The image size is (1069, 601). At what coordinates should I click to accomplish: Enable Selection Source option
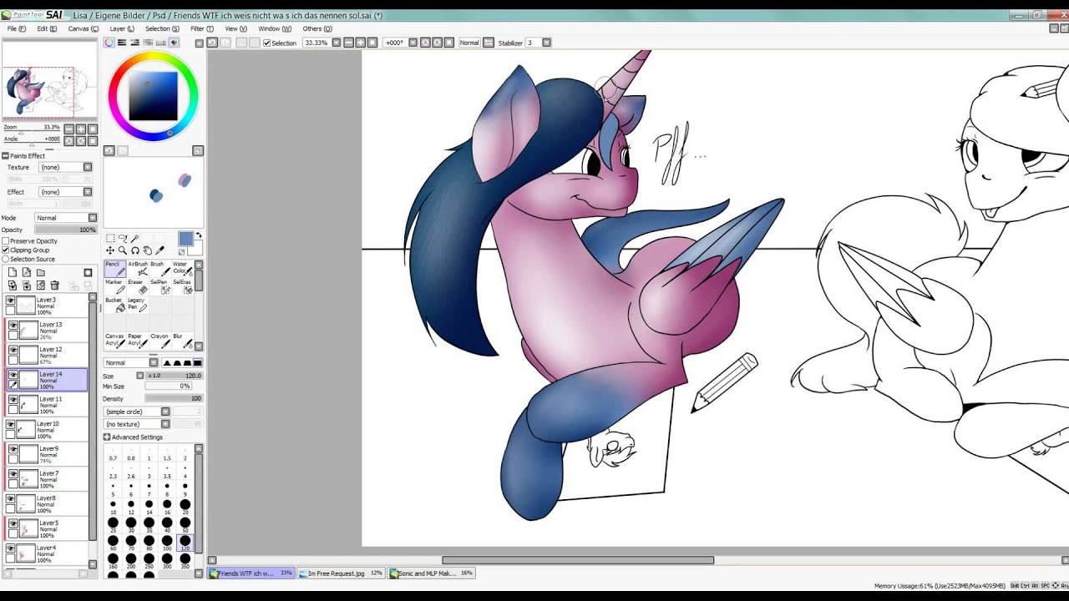pos(6,260)
